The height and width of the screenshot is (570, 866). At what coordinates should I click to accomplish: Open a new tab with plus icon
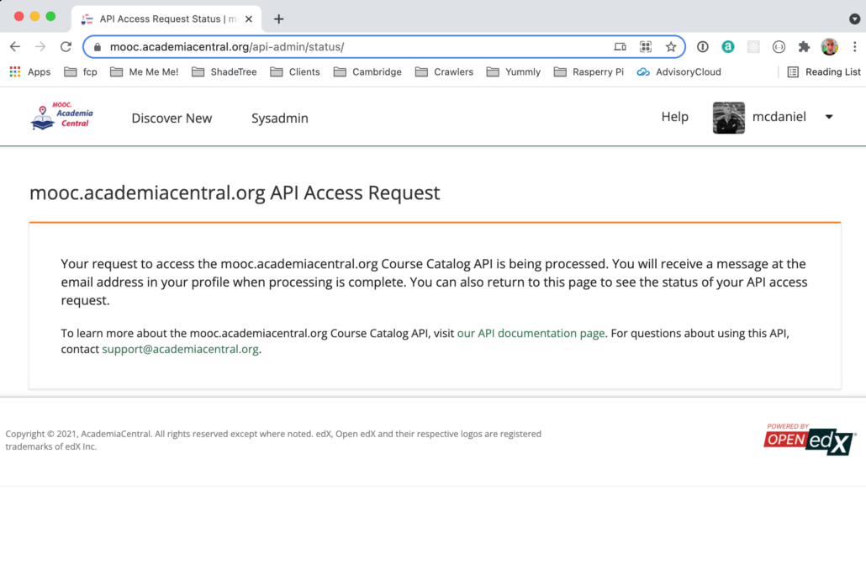(x=279, y=19)
